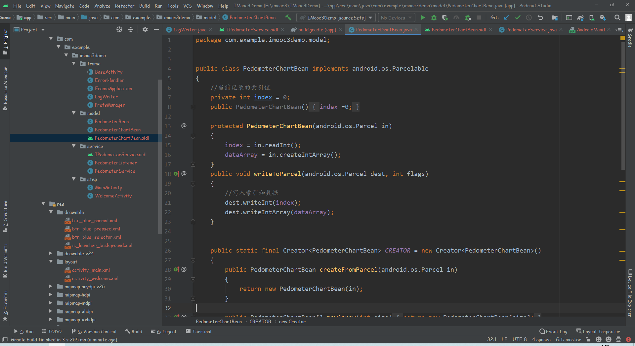Open the No Devices dropdown
The width and height of the screenshot is (635, 346).
coord(396,17)
